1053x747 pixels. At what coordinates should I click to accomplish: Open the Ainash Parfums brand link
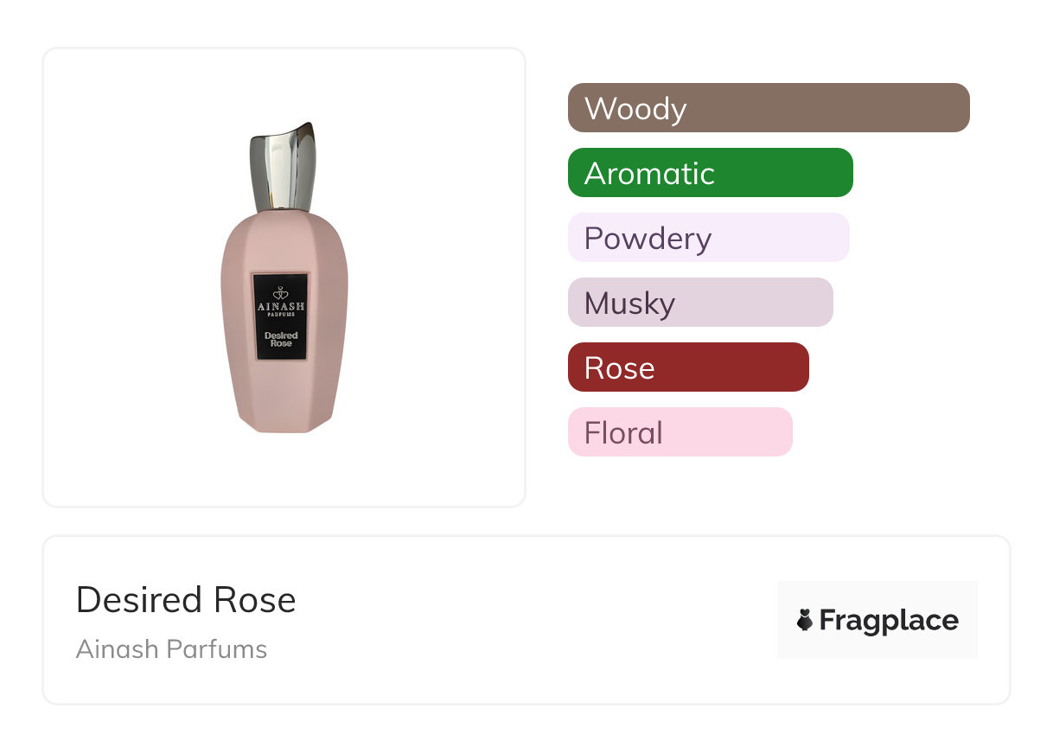[x=171, y=649]
